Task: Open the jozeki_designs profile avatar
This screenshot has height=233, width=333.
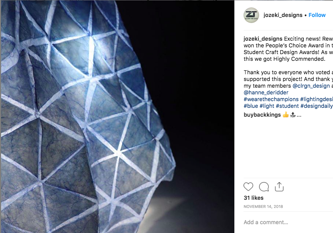Action: (x=251, y=15)
